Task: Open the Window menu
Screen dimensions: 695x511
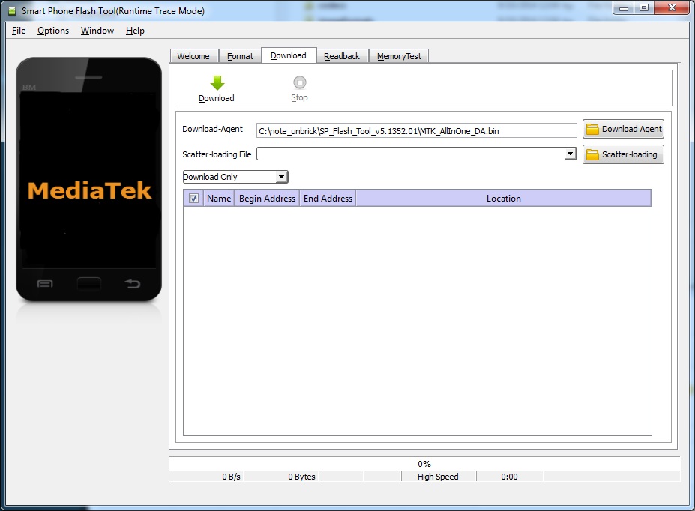Action: coord(97,31)
